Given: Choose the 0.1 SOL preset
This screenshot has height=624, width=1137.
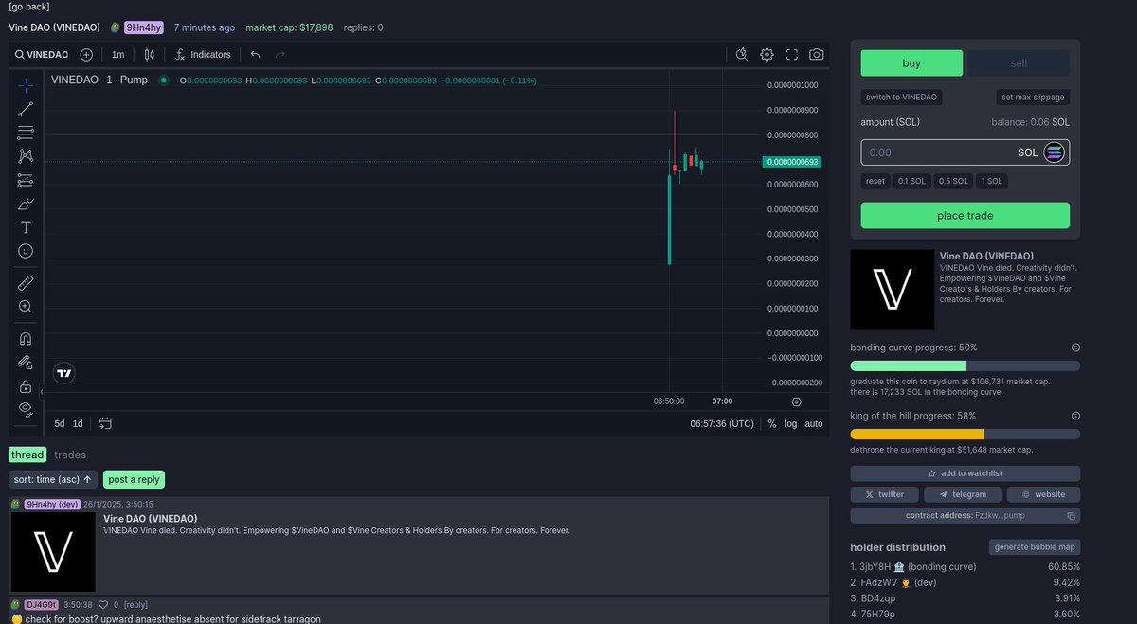Looking at the screenshot, I should pos(911,181).
